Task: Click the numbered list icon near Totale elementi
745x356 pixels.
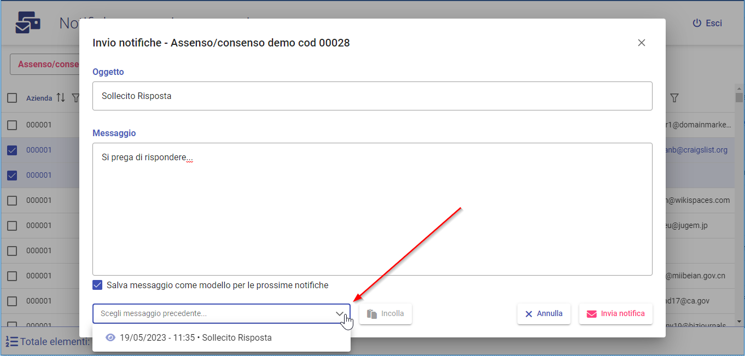Action: 11,342
